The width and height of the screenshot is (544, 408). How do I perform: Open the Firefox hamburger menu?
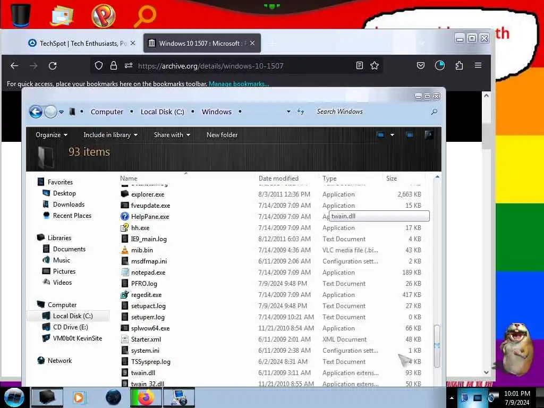[478, 65]
